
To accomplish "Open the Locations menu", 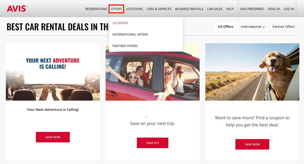I will click(x=134, y=9).
